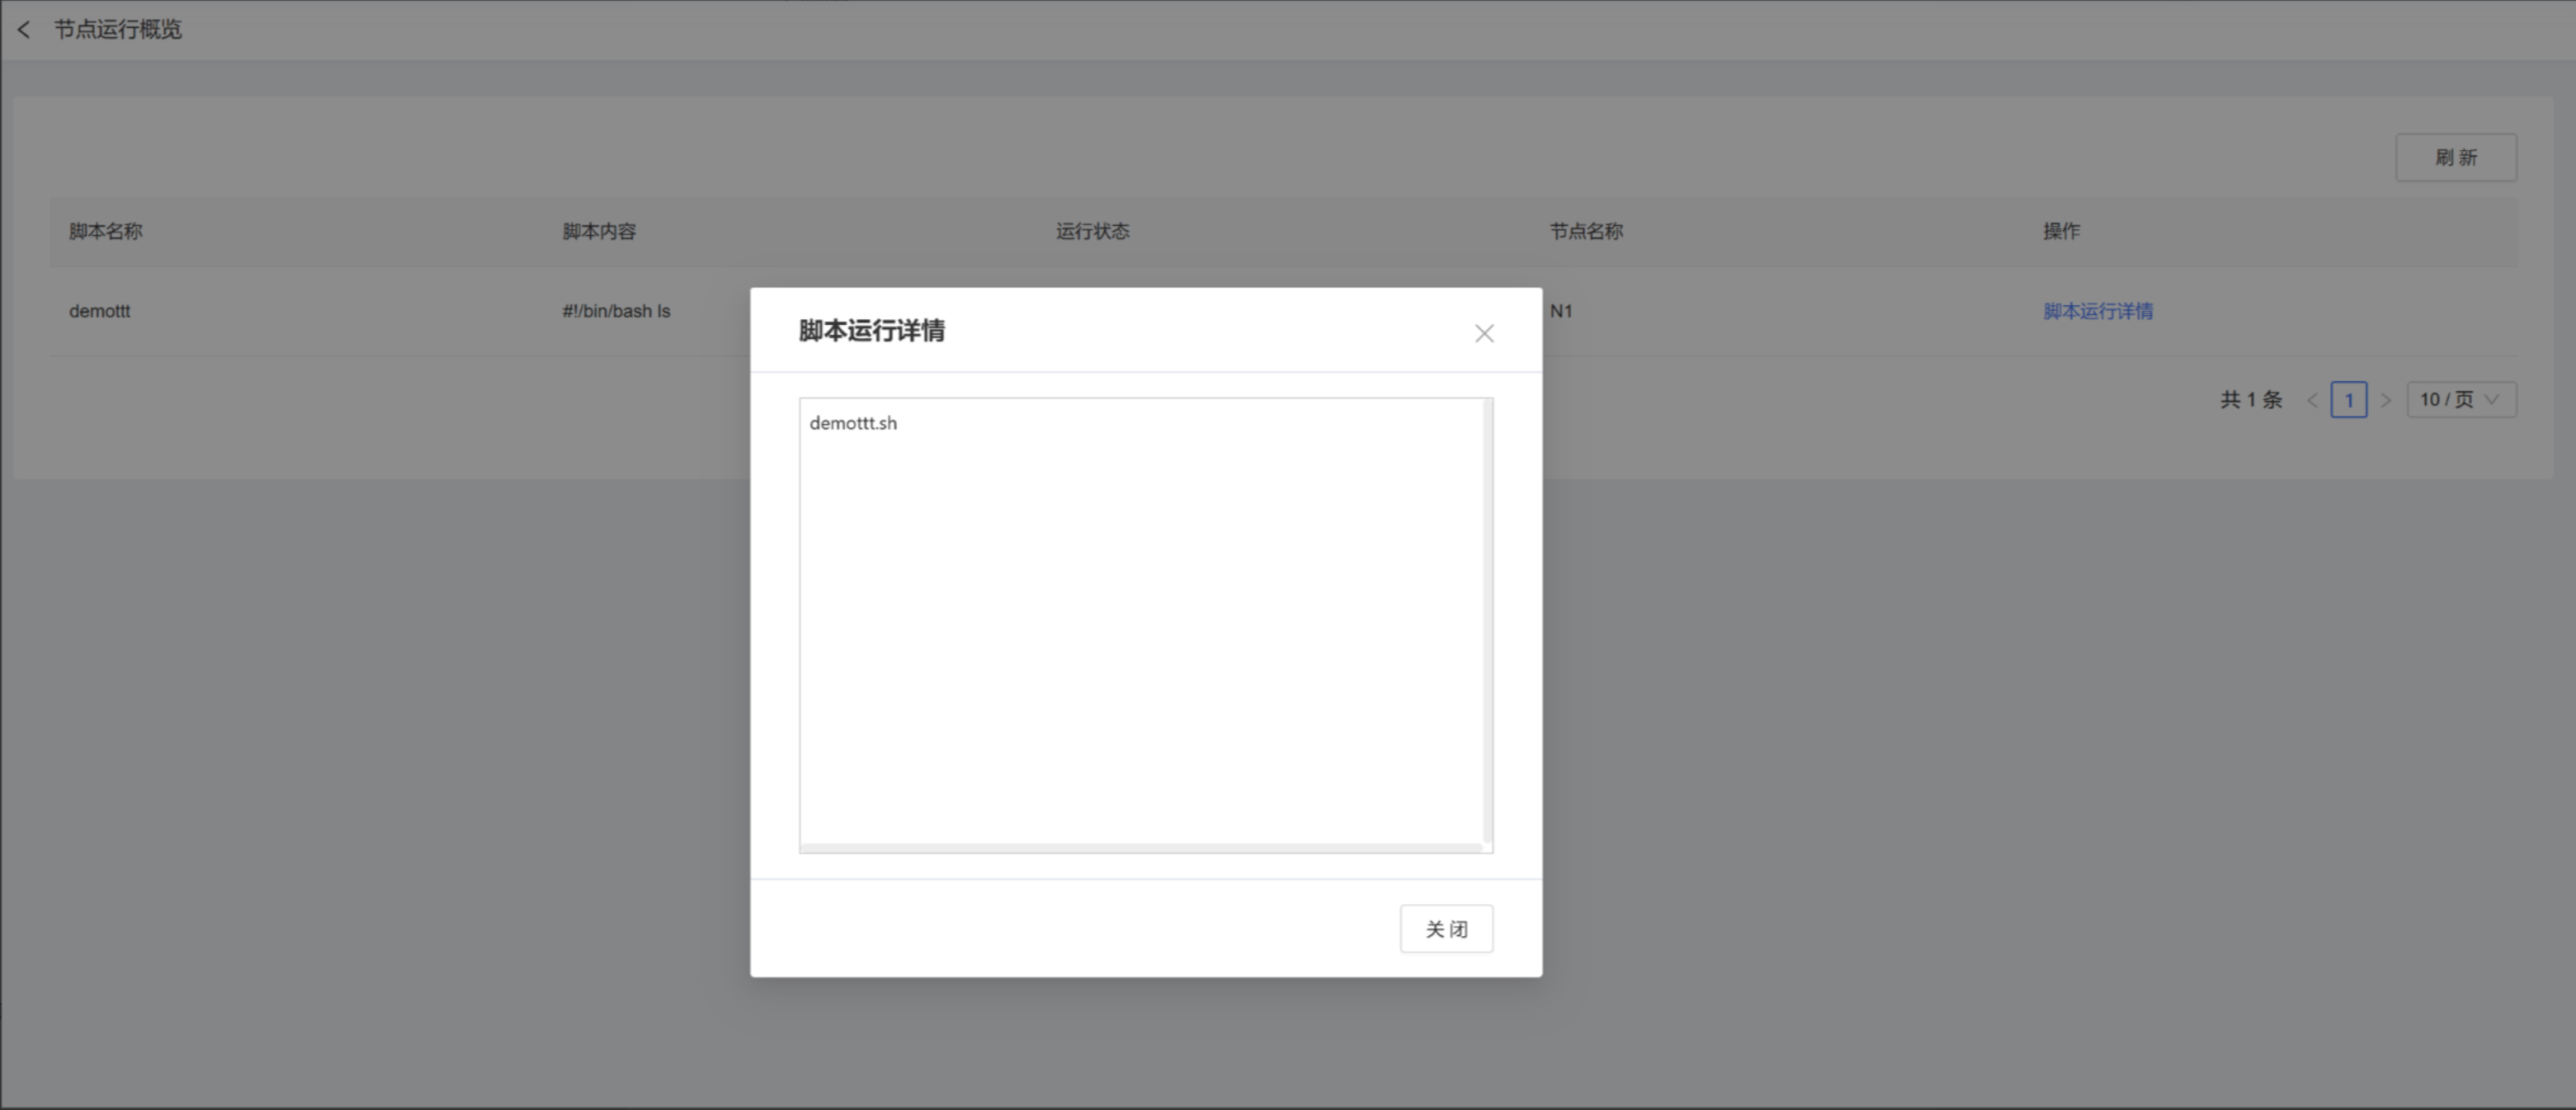Click the 共 1 条 total count text

[x=2251, y=400]
